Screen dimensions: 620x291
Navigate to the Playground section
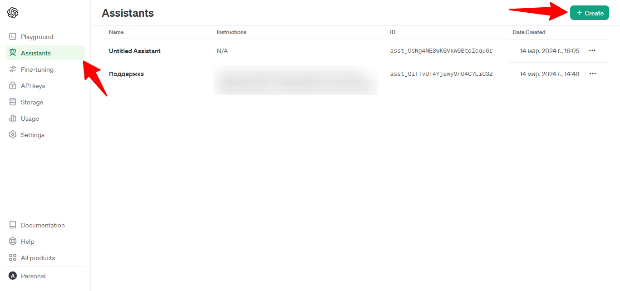coord(36,36)
